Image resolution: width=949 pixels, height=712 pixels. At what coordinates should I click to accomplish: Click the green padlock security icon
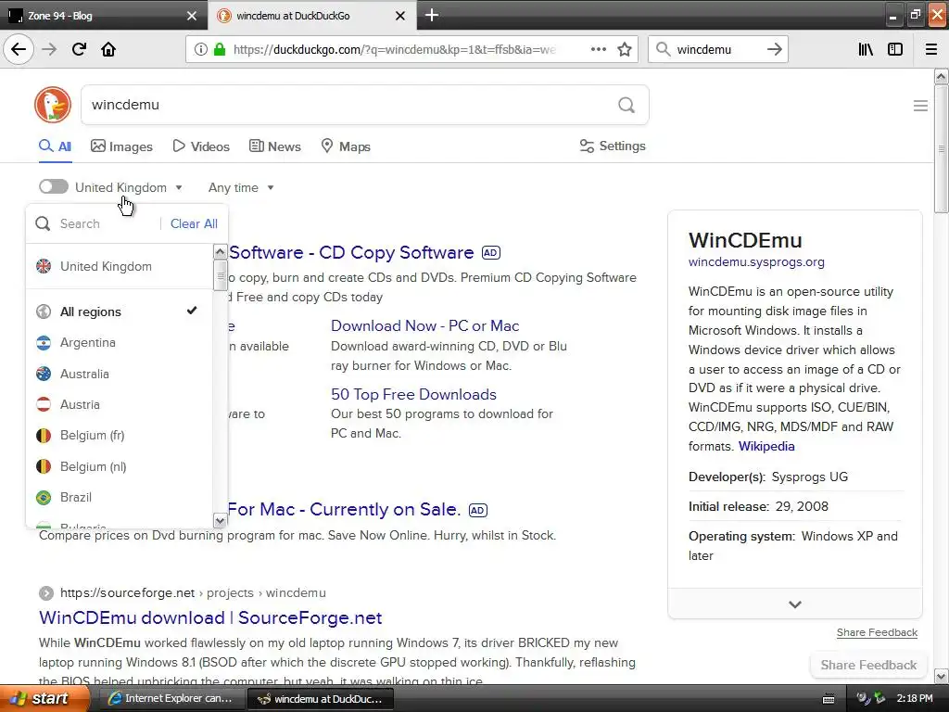pyautogui.click(x=220, y=49)
